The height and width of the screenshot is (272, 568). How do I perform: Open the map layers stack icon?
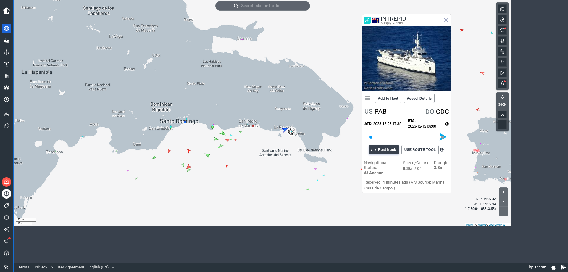point(502,41)
